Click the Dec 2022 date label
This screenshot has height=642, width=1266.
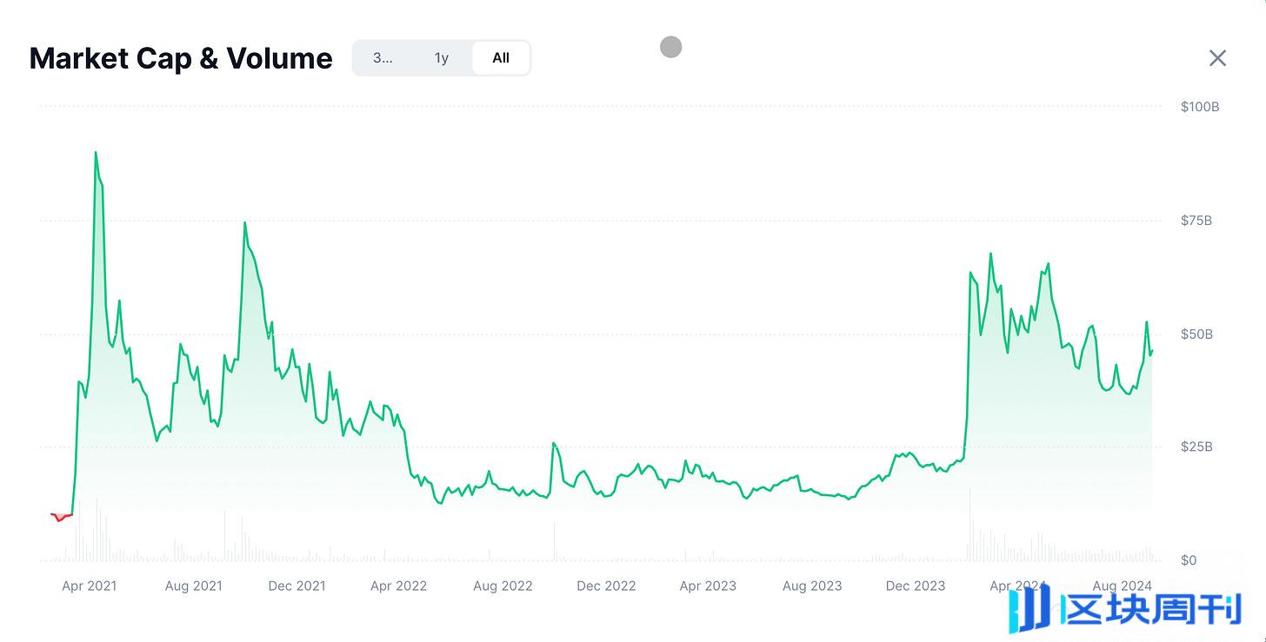click(x=607, y=586)
